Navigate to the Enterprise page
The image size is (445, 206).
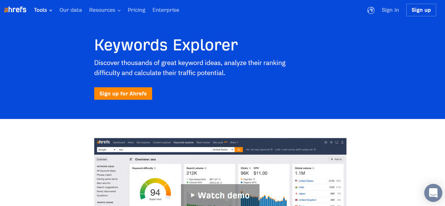166,10
